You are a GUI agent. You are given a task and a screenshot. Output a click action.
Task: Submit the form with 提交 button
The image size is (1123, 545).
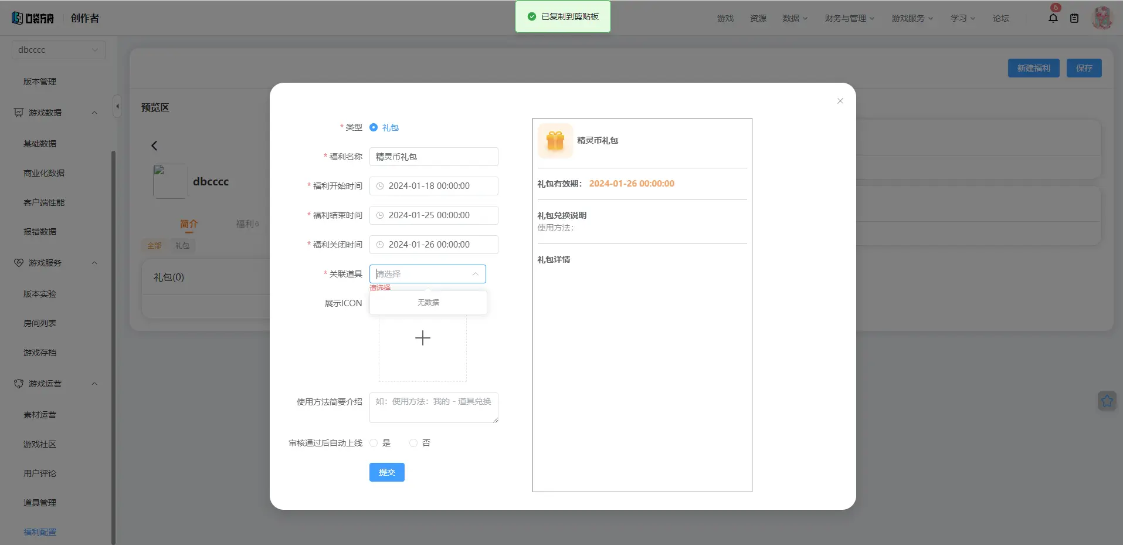pyautogui.click(x=387, y=472)
